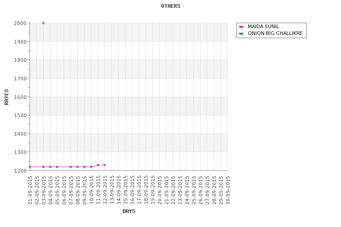Click the MAIDA SUNIL legend label
Image resolution: width=341 pixels, height=227 pixels.
pos(263,27)
